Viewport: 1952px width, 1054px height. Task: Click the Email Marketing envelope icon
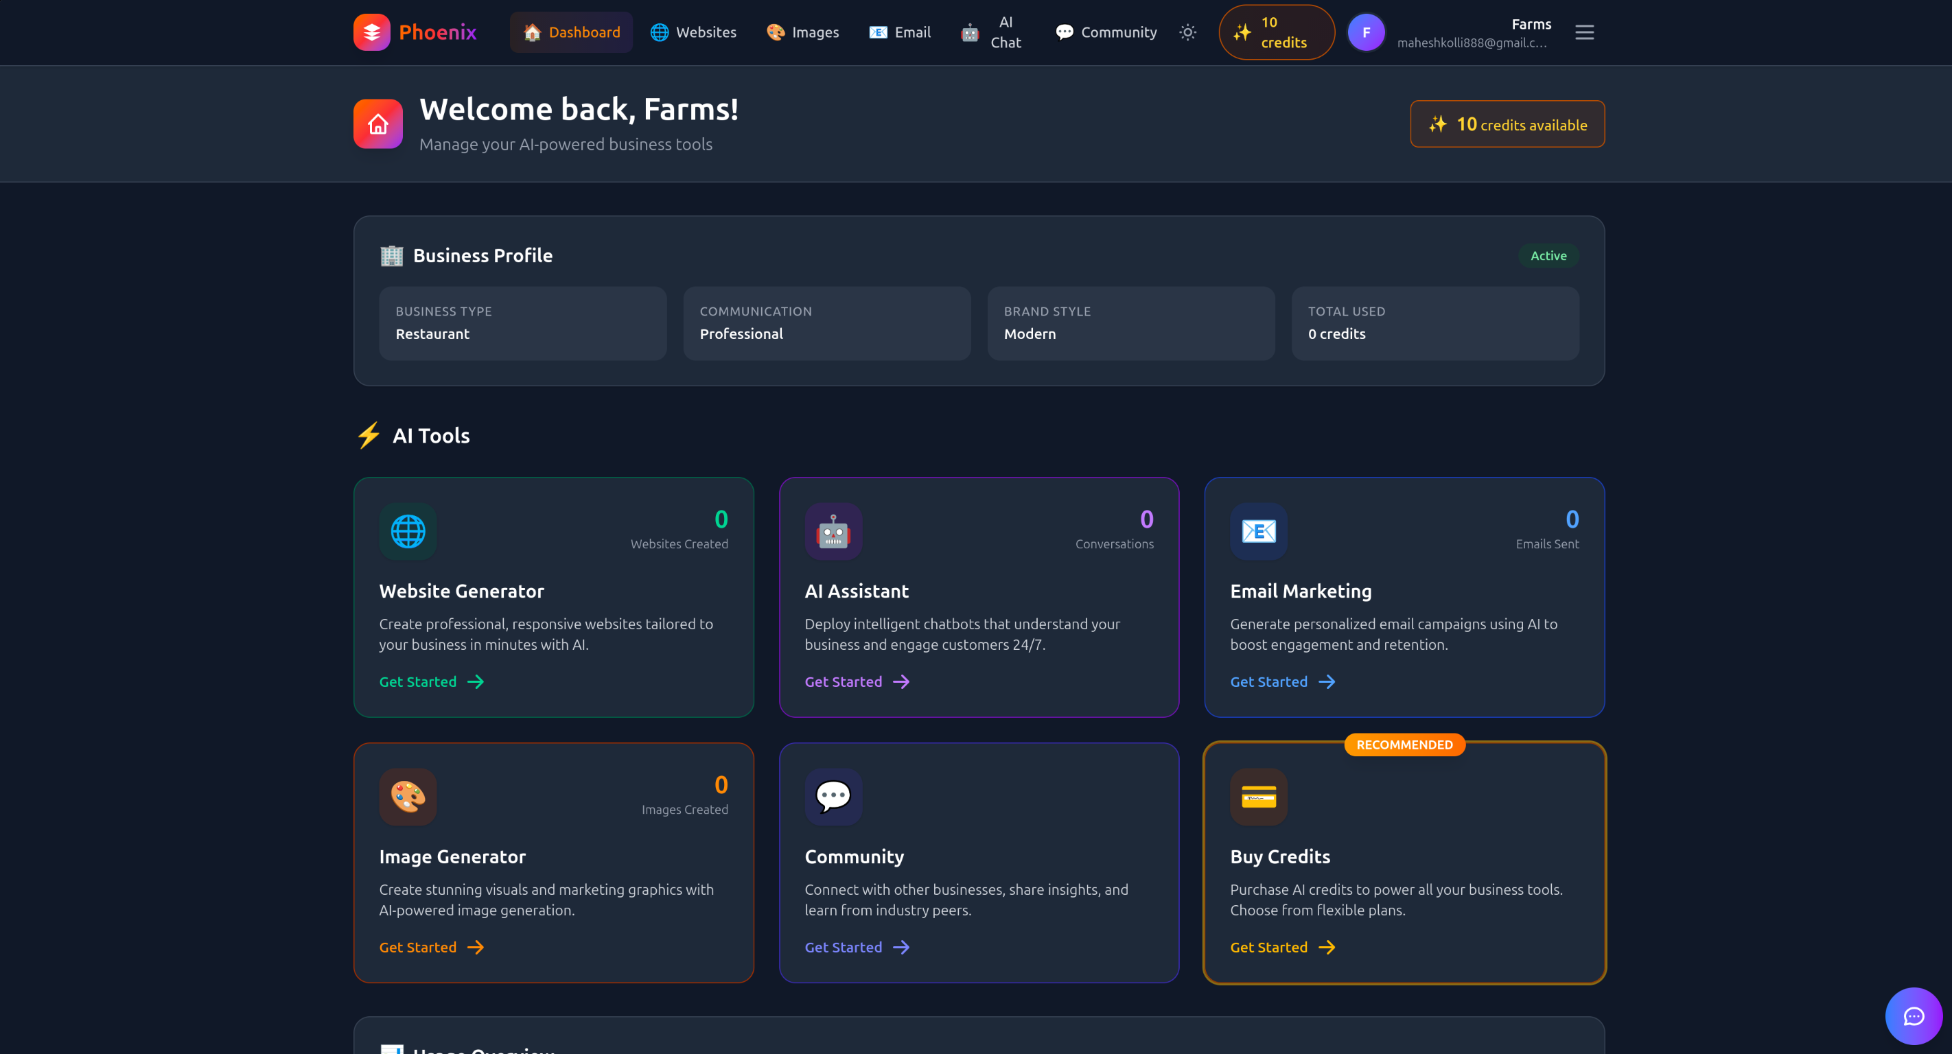tap(1259, 531)
